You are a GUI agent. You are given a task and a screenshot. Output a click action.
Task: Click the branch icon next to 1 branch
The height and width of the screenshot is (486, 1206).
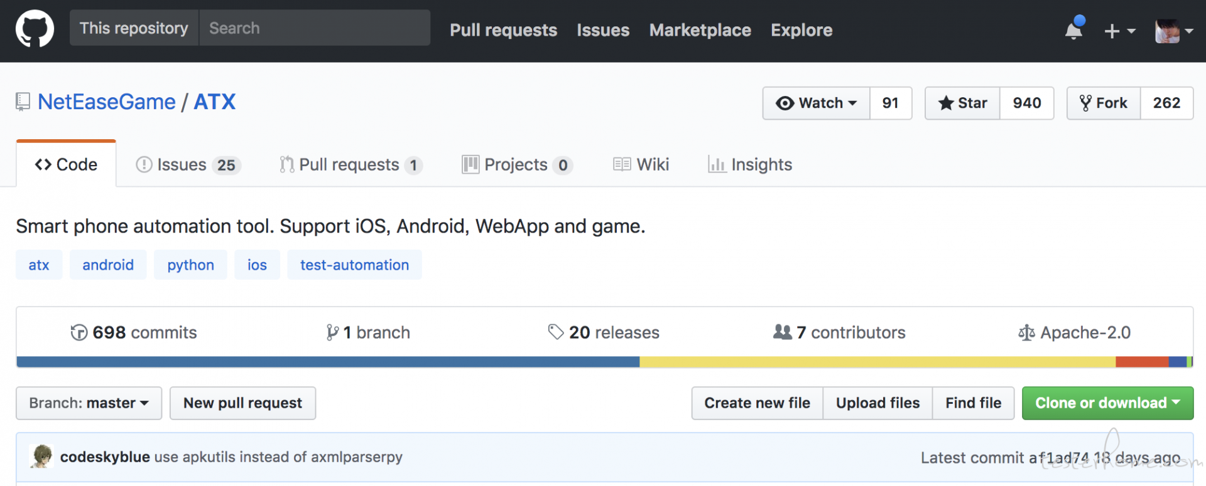(332, 332)
